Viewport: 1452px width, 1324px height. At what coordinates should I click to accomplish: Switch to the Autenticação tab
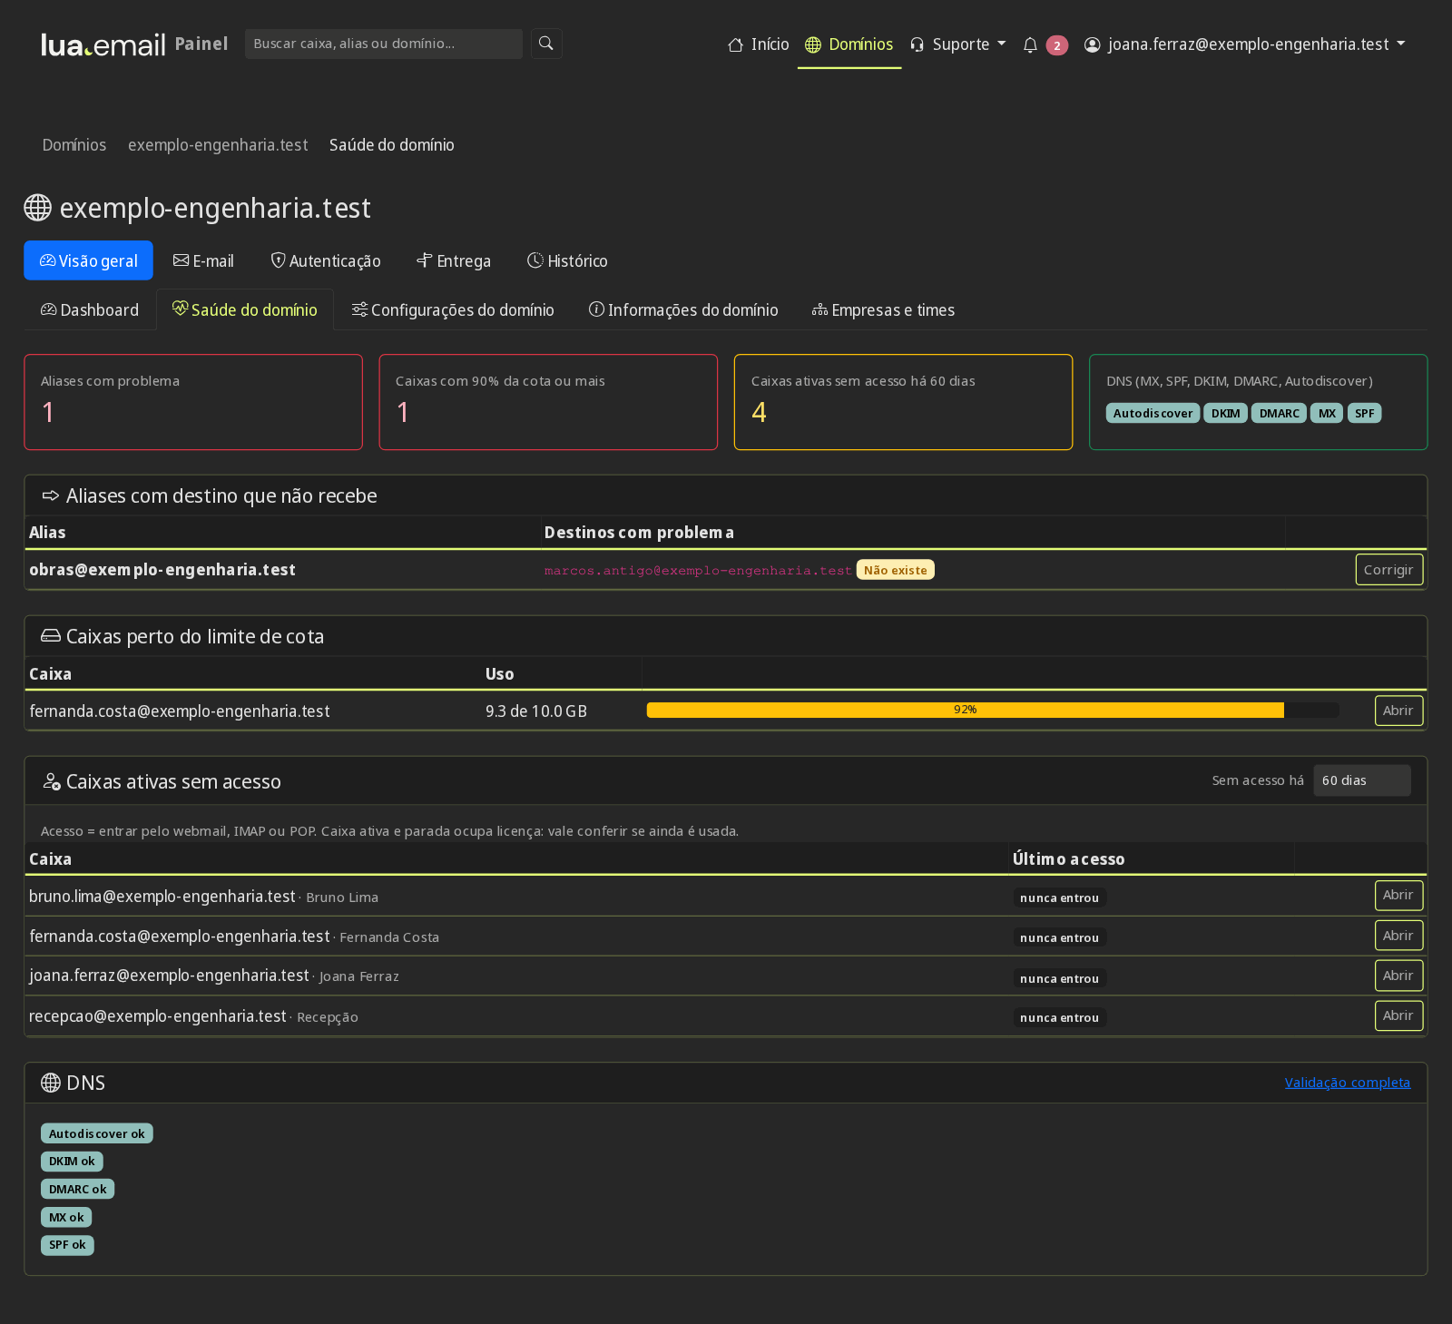point(326,261)
